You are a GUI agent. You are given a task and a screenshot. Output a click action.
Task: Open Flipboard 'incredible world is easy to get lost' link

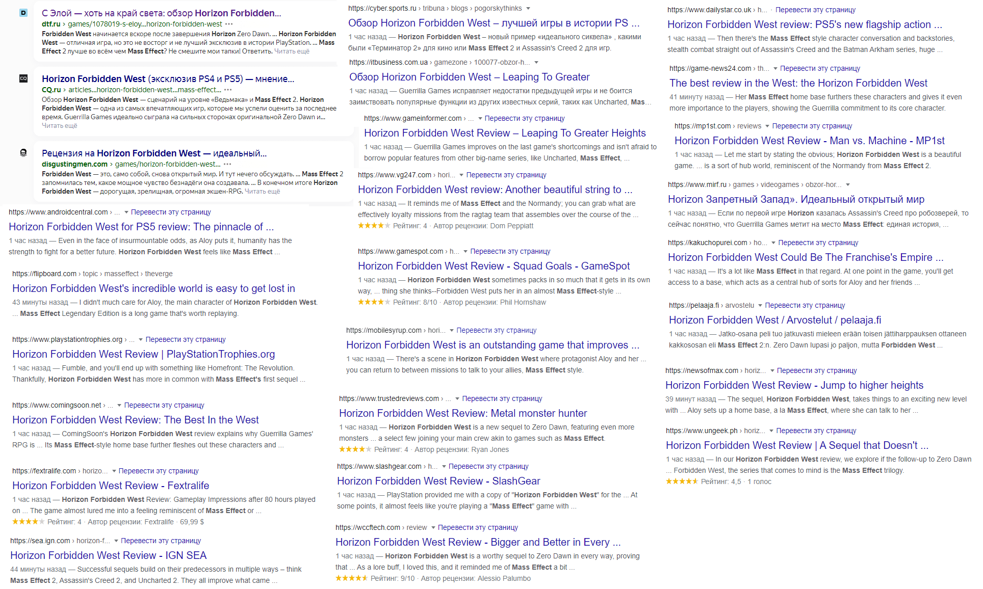click(x=153, y=288)
